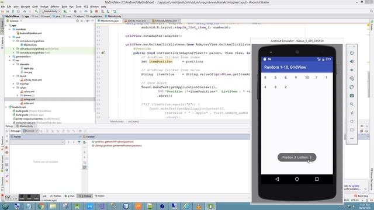Click emulator volume up button
Screen dimensions: 374x210
[352, 61]
